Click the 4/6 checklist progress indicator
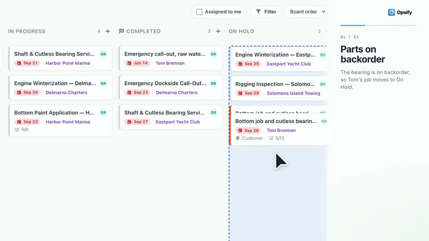The width and height of the screenshot is (429, 241). tap(21, 129)
